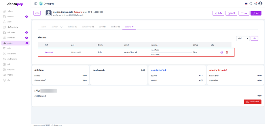265x127 pixels.
Task: Click the print icon in appointment row
Action: (x=222, y=52)
